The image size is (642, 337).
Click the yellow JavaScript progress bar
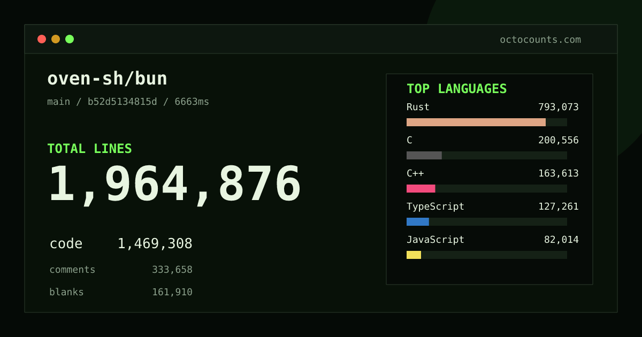414,255
